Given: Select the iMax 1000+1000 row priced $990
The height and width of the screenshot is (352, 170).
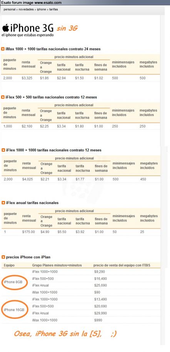Looking at the screenshot, I should click(x=81, y=320).
